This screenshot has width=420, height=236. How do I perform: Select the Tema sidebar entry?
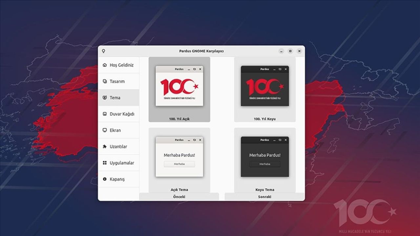click(x=119, y=98)
